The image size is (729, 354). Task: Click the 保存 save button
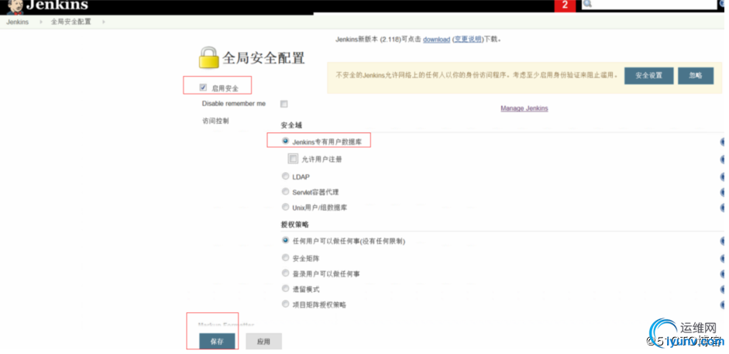point(217,342)
